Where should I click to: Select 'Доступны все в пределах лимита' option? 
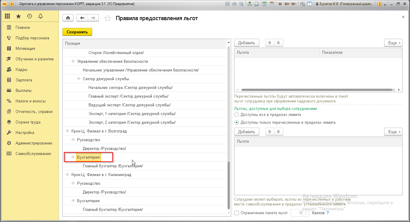click(x=237, y=114)
